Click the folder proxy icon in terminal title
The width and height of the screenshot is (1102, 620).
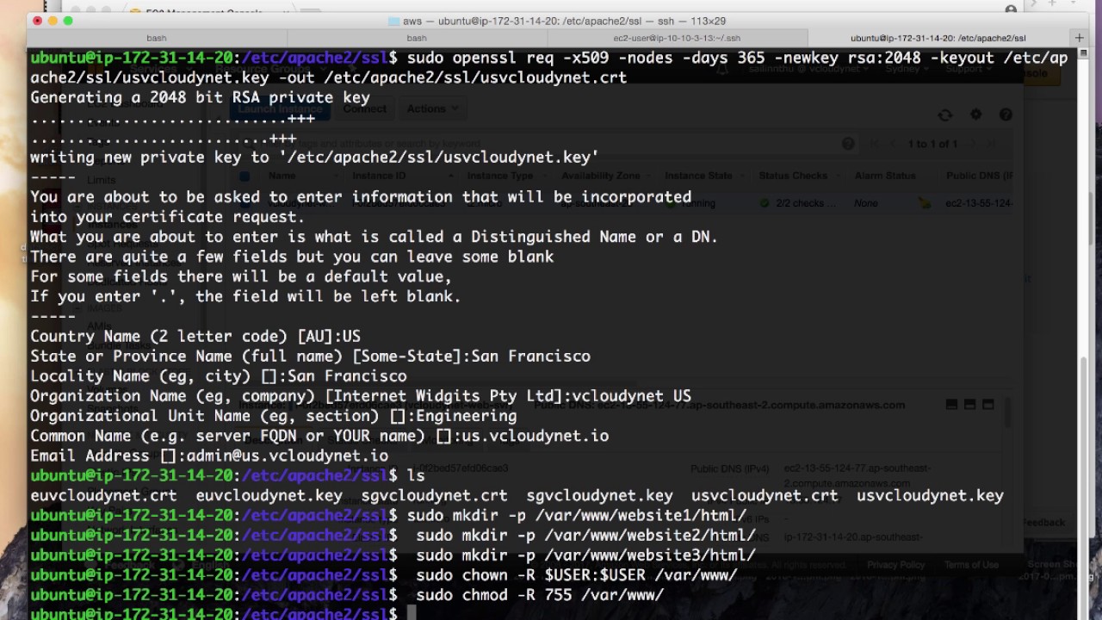click(394, 21)
